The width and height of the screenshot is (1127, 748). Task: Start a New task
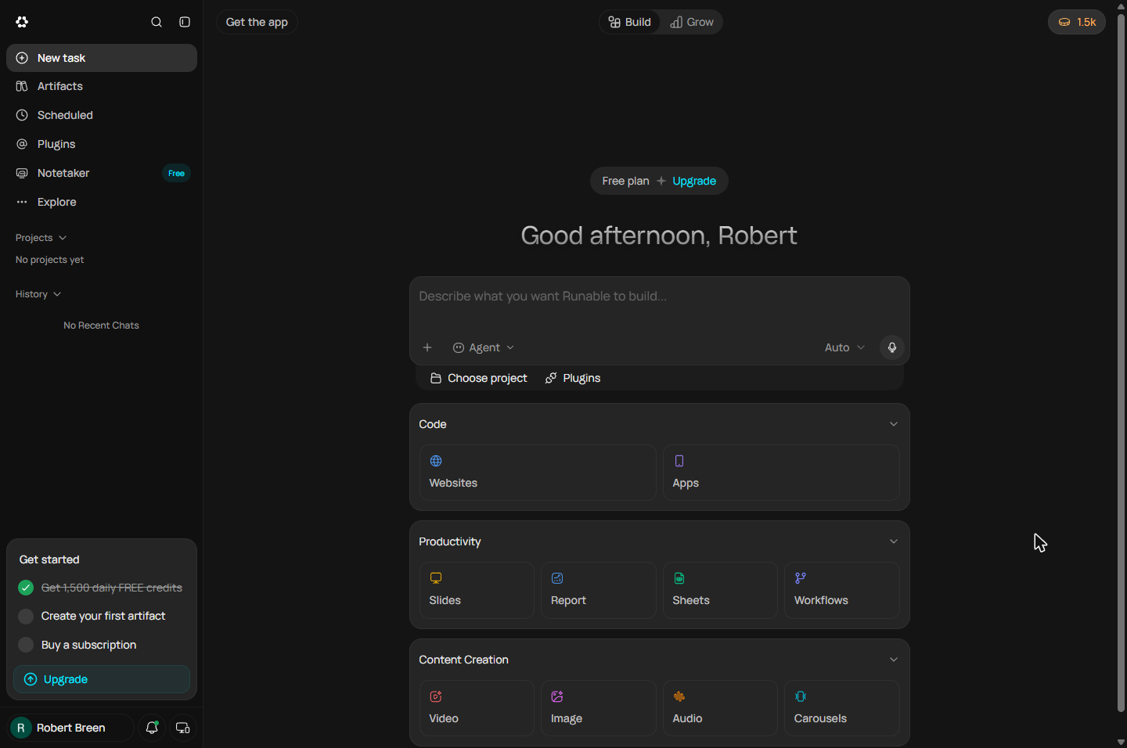[102, 58]
